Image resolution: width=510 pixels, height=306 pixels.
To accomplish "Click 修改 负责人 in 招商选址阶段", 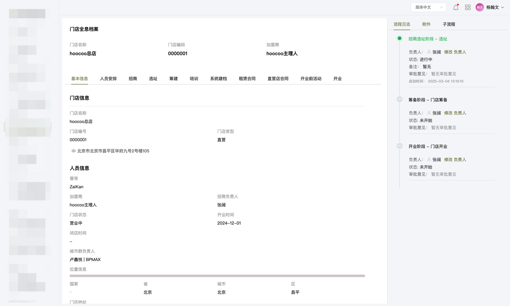I will [x=455, y=52].
